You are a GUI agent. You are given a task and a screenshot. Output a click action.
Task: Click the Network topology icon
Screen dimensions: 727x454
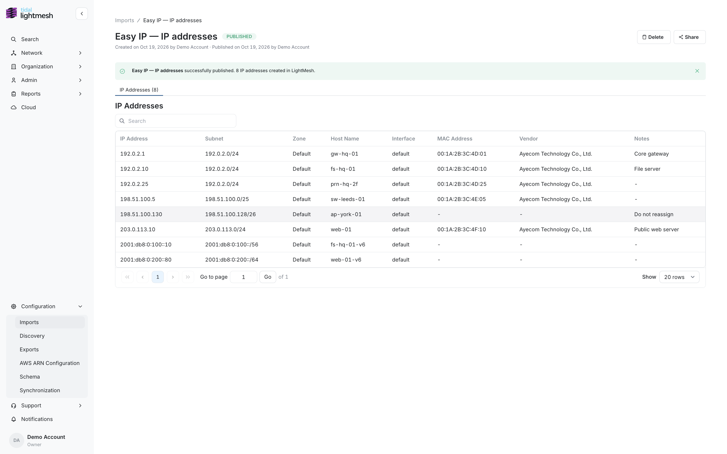14,53
